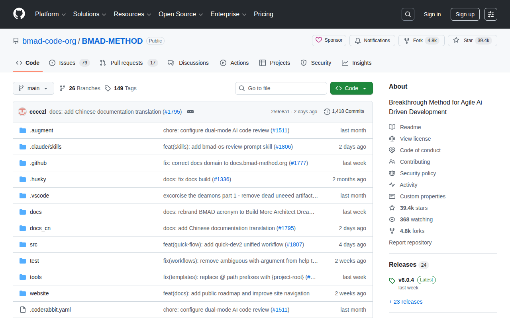Open the + 23 releases link

(x=406, y=302)
